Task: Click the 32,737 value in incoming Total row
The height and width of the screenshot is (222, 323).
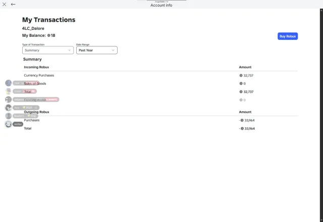Action: [248, 92]
